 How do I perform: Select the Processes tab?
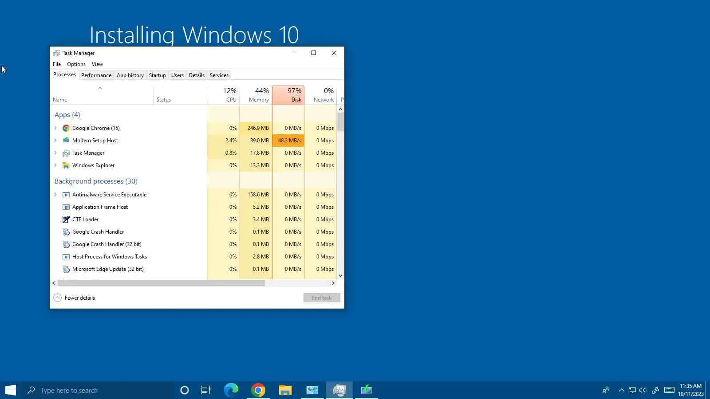pos(64,75)
